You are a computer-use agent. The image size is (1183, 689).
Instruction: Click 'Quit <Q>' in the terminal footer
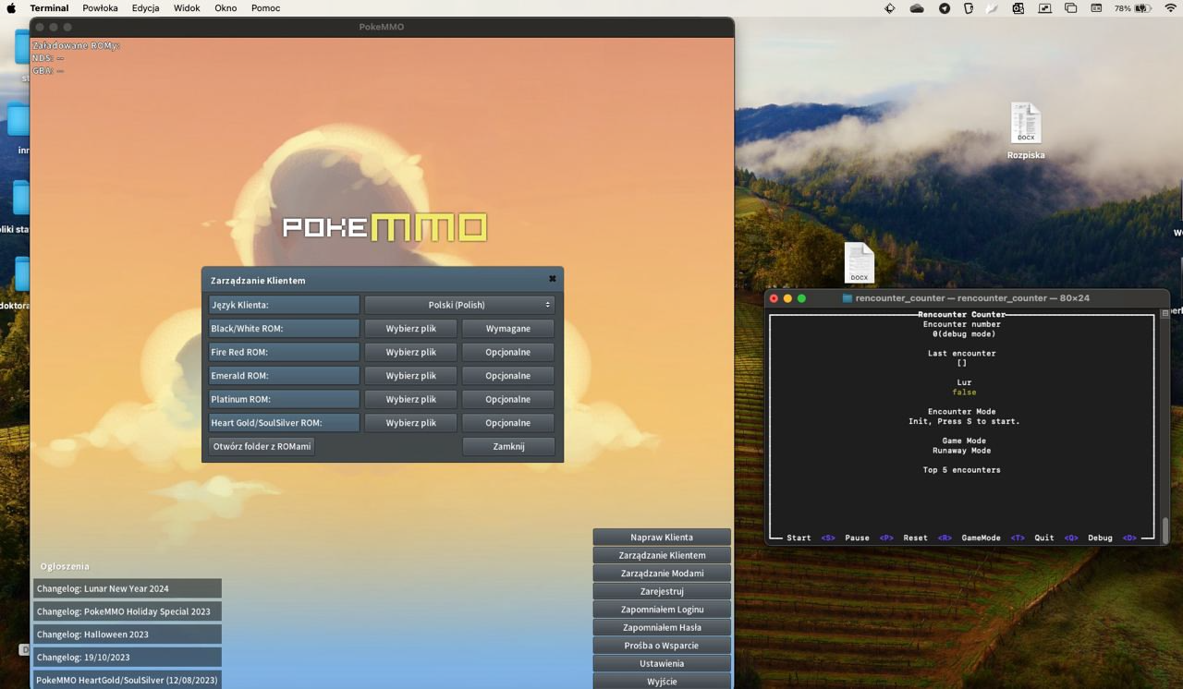[x=1056, y=538]
